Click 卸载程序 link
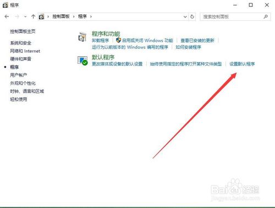275x208 pixels. coord(101,41)
